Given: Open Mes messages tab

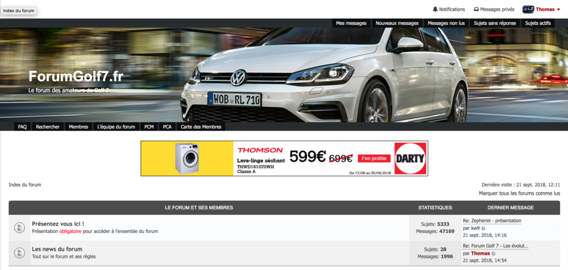Looking at the screenshot, I should point(351,23).
